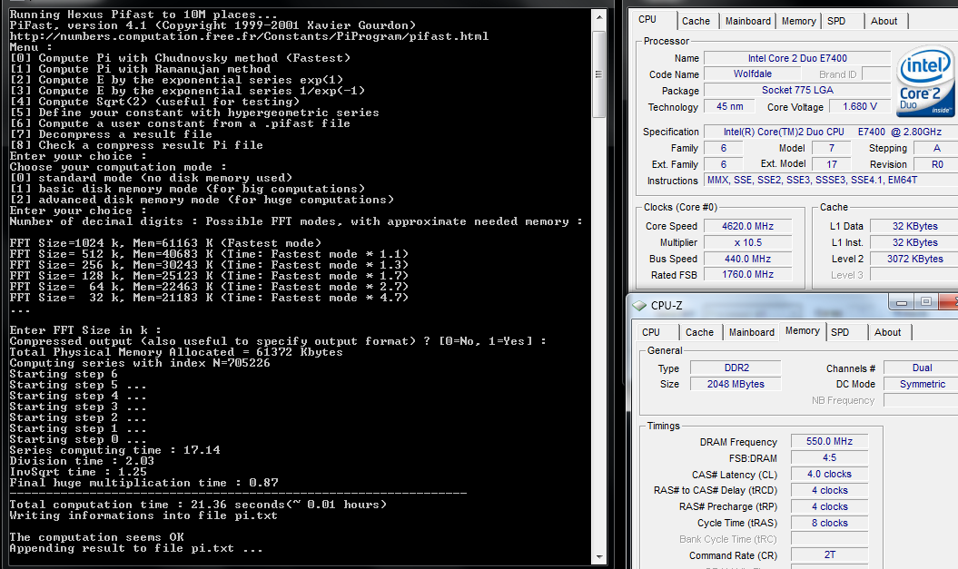Viewport: 958px width, 569px height.
Task: Click the console vertical scrollbar thumb
Action: [598, 74]
